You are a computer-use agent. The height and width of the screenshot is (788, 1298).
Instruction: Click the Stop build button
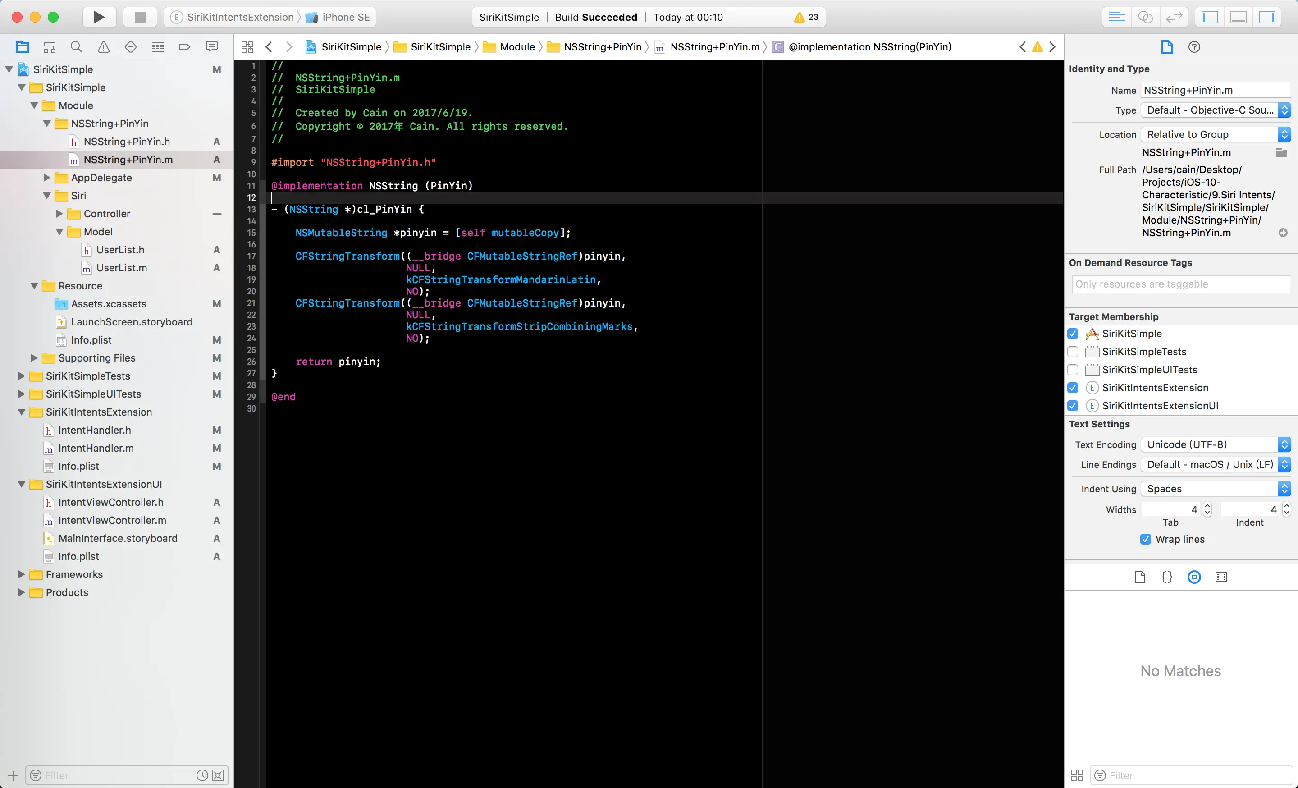[140, 17]
